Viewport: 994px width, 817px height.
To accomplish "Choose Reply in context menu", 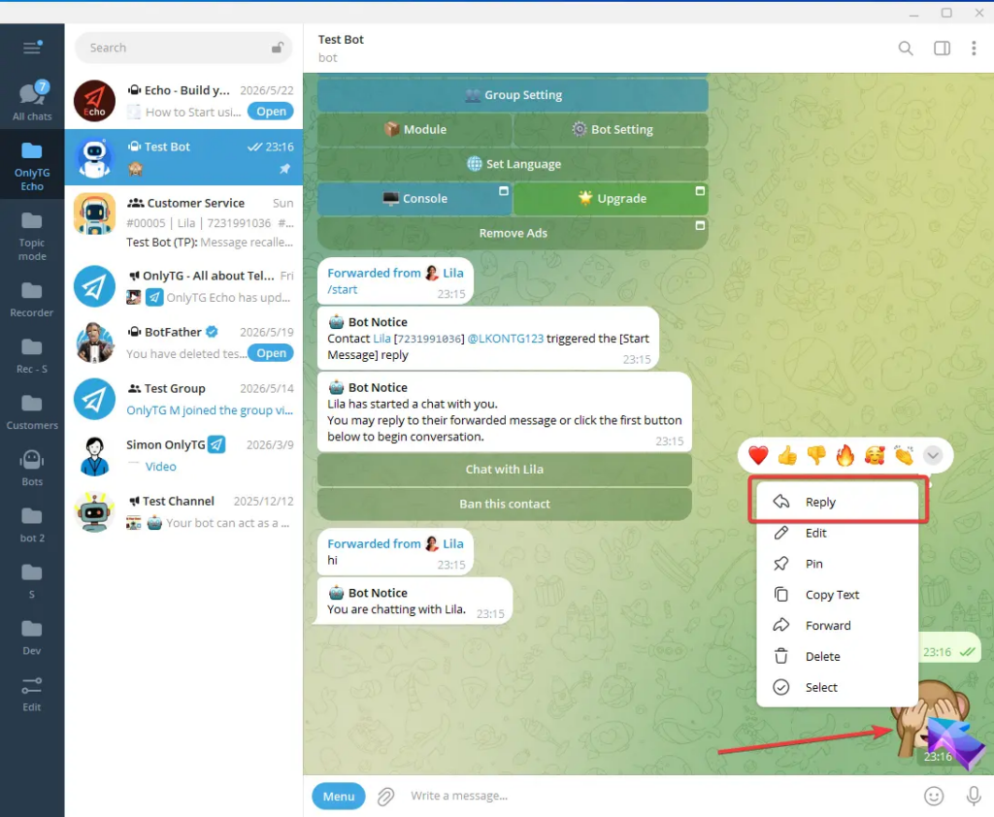I will (x=837, y=502).
